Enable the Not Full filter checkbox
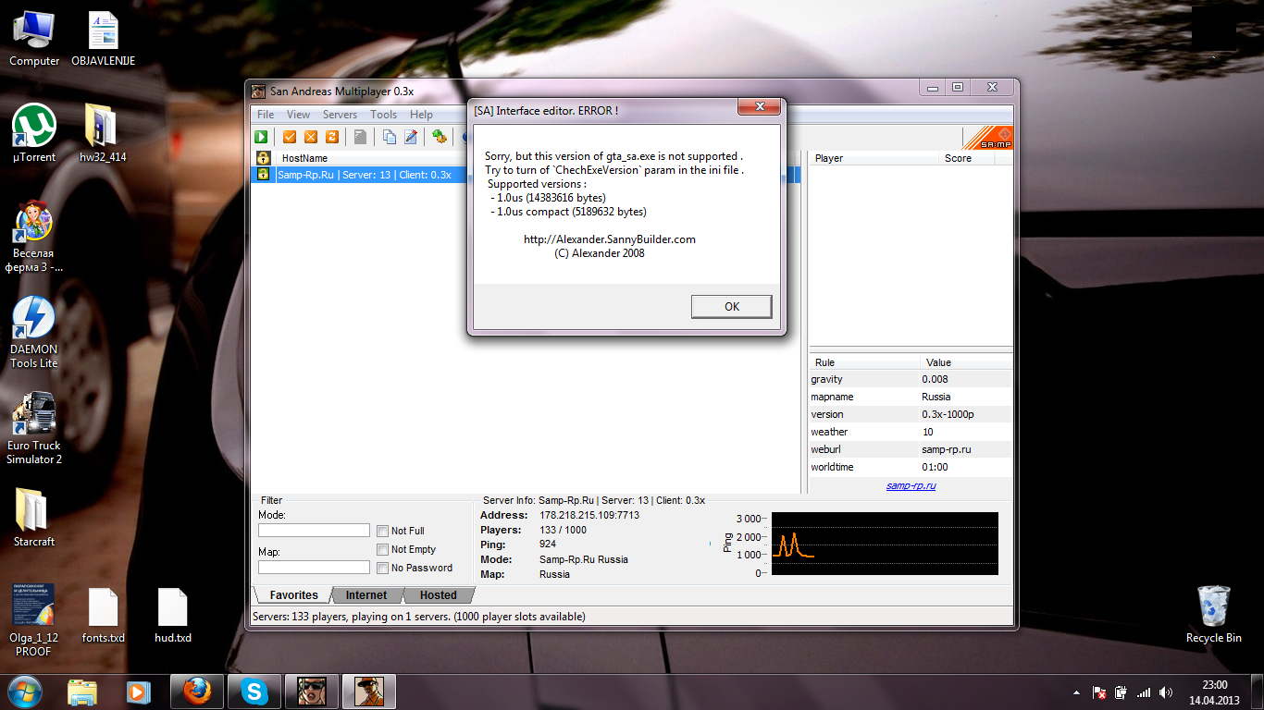Screen dimensions: 1264x710 (x=383, y=531)
